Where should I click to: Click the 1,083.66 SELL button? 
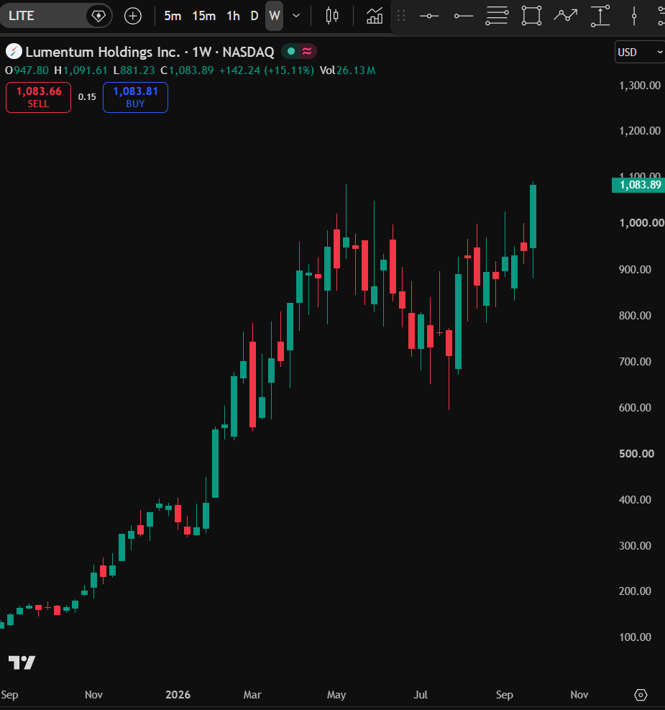click(x=38, y=97)
